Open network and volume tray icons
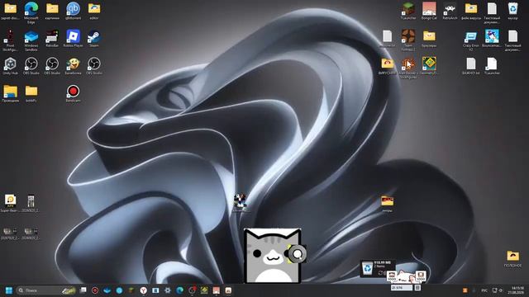This screenshot has height=297, width=529. 498,290
